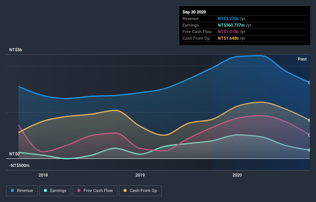Screen dimensions: 316x202
Task: Click the Cash From Op label in tooltip
Action: click(196, 38)
